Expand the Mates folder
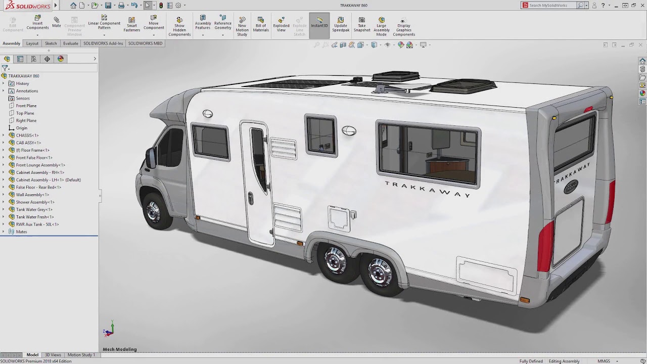This screenshot has width=647, height=364. (x=4, y=232)
